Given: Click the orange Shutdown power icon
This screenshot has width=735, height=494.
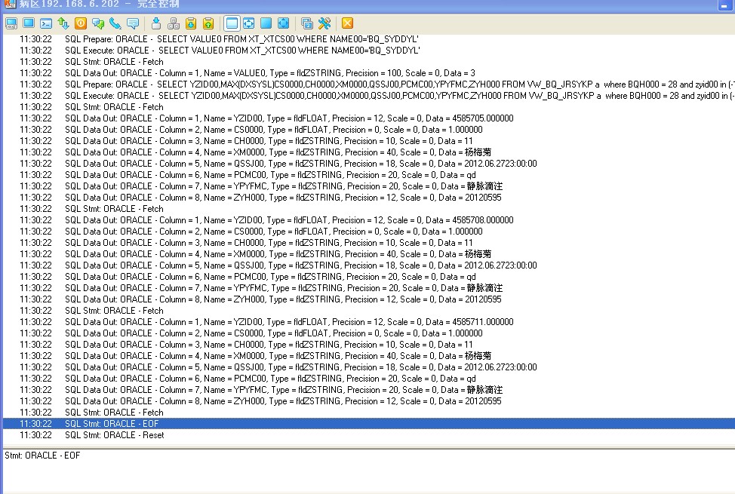Looking at the screenshot, I should 81,23.
